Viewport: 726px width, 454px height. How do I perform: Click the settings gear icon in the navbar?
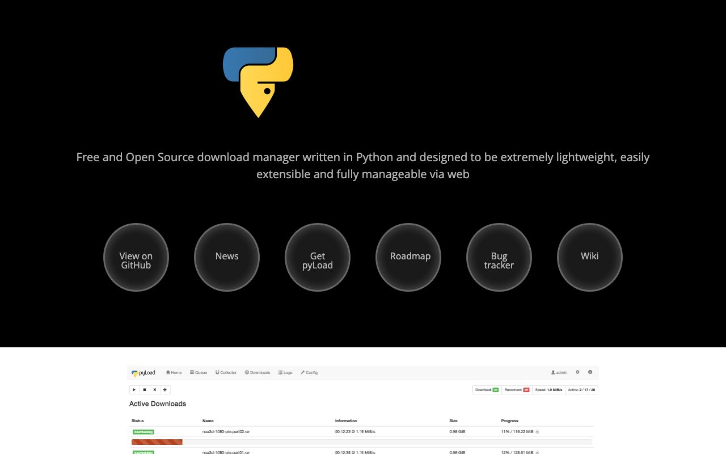point(577,372)
